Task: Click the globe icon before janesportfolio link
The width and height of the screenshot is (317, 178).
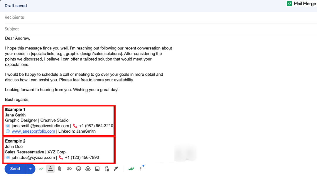Action: [x=8, y=131]
